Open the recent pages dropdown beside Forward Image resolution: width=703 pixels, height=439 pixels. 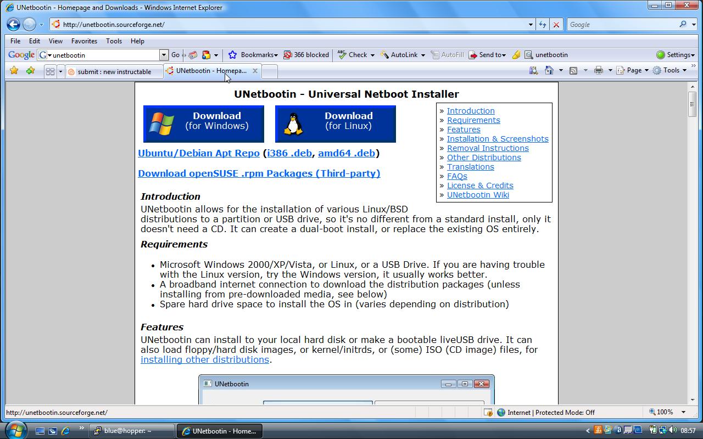tap(41, 25)
